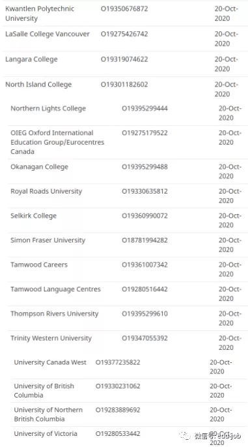Click University of British Columbia entry
This screenshot has height=447, width=248.
pyautogui.click(x=44, y=390)
